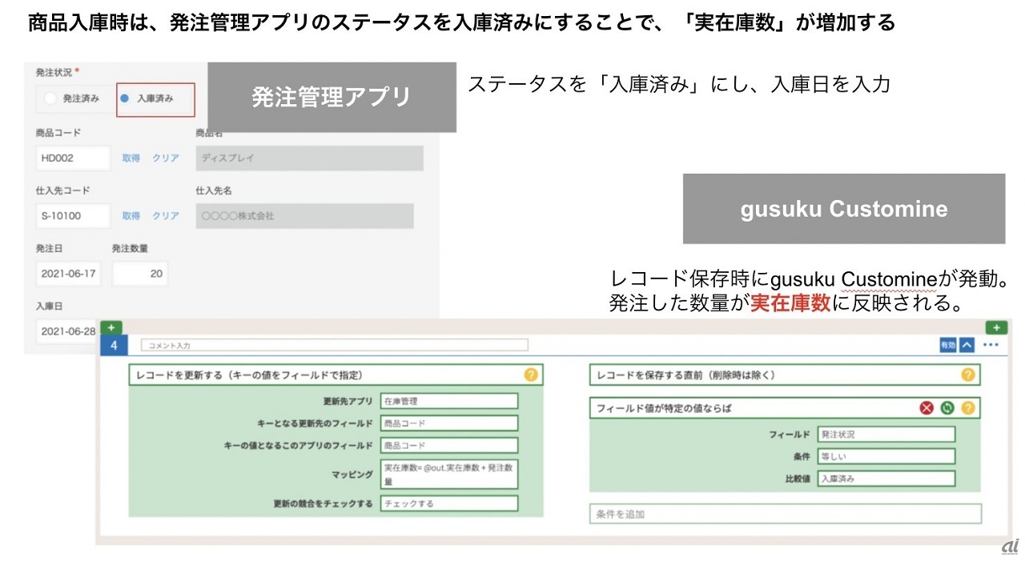Click the green plus icon at right edge
This screenshot has height=561, width=1025.
995,327
